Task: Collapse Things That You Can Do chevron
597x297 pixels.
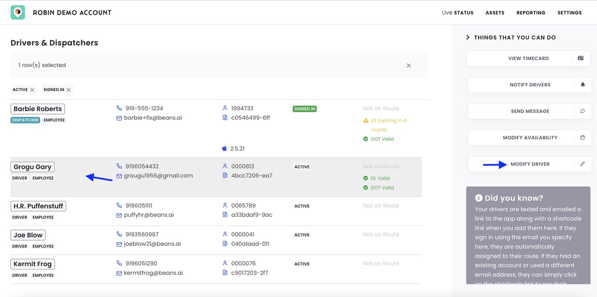Action: (468, 38)
